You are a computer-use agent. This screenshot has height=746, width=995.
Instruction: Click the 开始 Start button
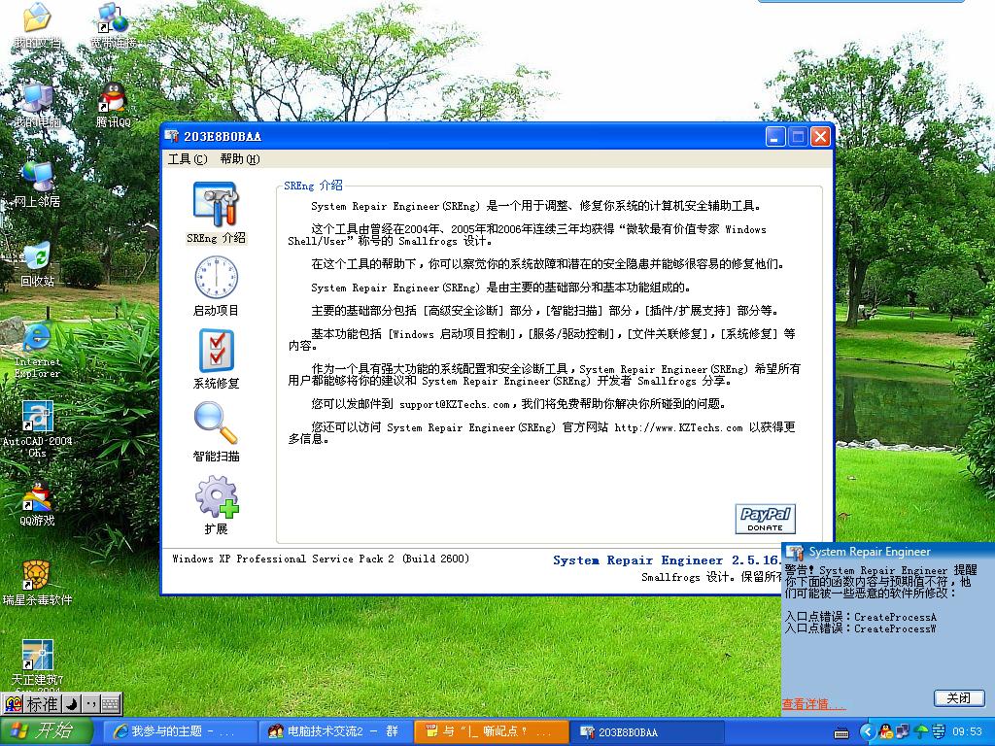pyautogui.click(x=47, y=731)
